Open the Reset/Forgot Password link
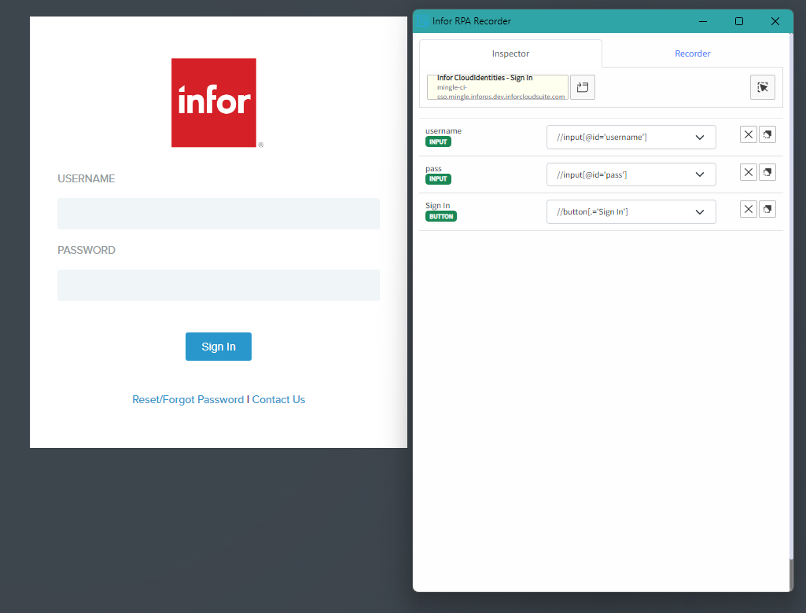This screenshot has height=613, width=806. pos(188,399)
